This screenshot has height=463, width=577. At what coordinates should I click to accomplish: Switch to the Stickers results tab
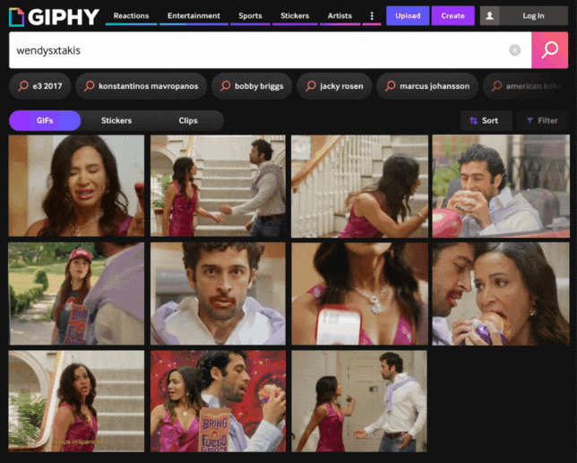[116, 120]
